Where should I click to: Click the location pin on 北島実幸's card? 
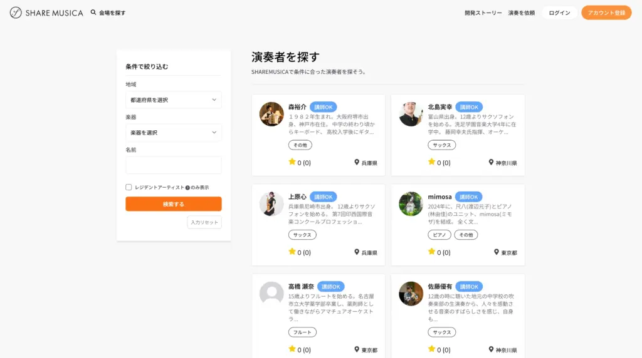pos(492,162)
